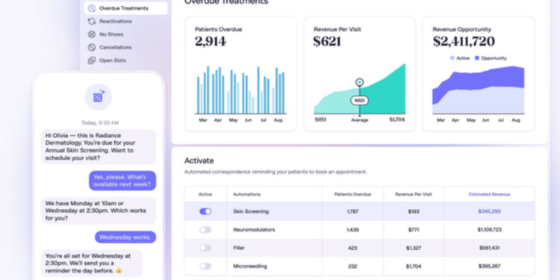Sort by Estimated Revenue column header
This screenshot has height=280, width=560.
(489, 194)
